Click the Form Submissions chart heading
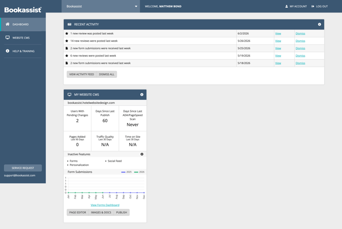Screen dimensions: 342x229 [x=80, y=172]
